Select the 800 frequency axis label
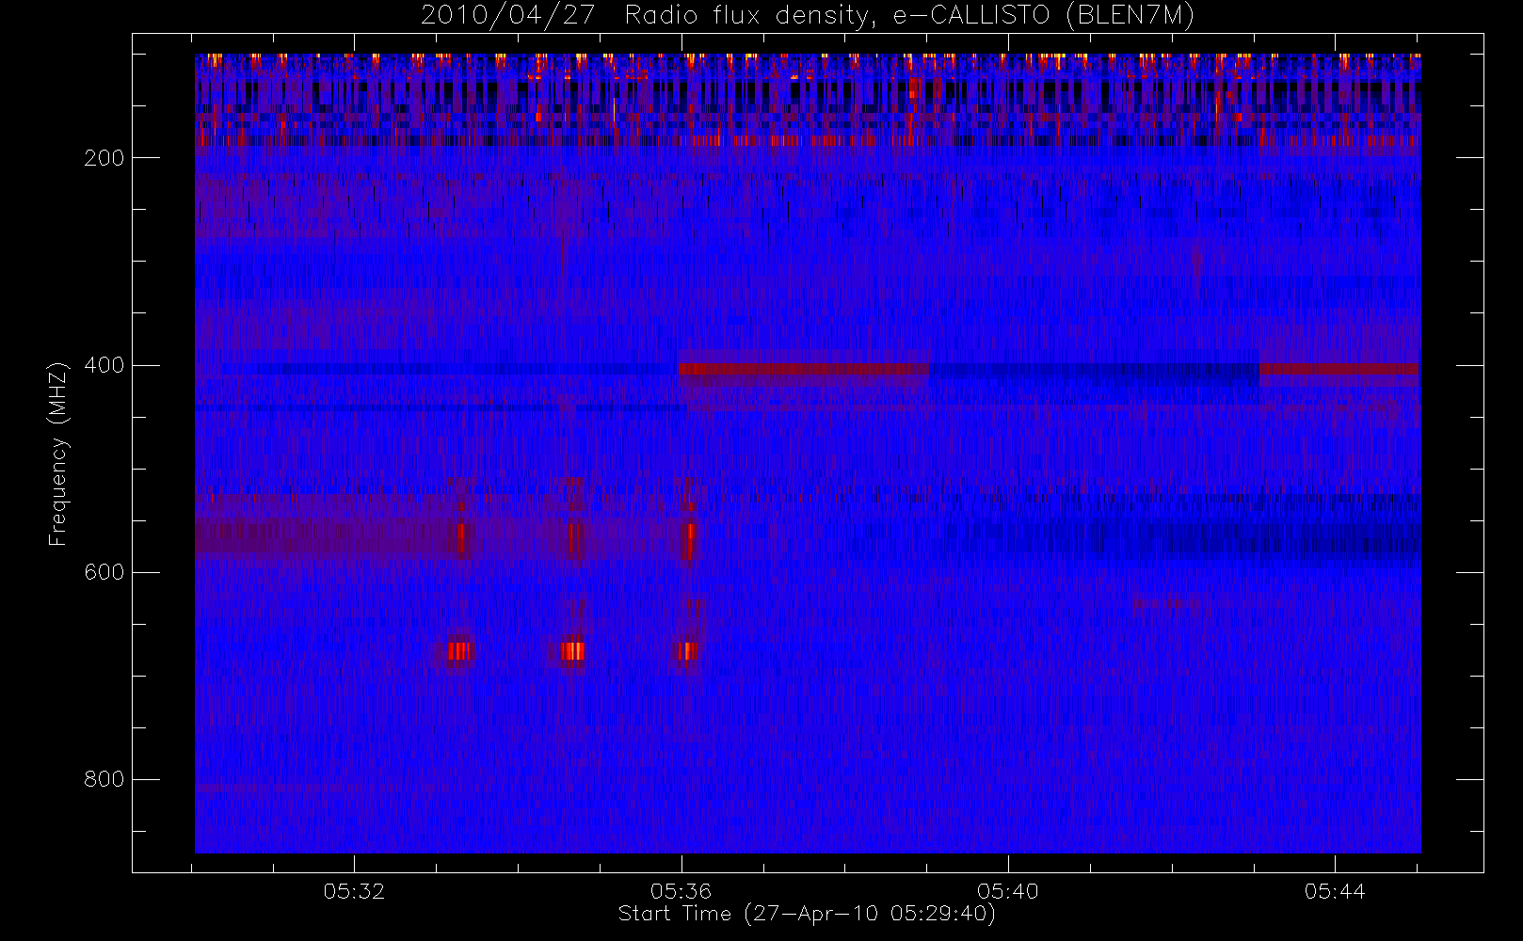1523x941 pixels. (104, 779)
